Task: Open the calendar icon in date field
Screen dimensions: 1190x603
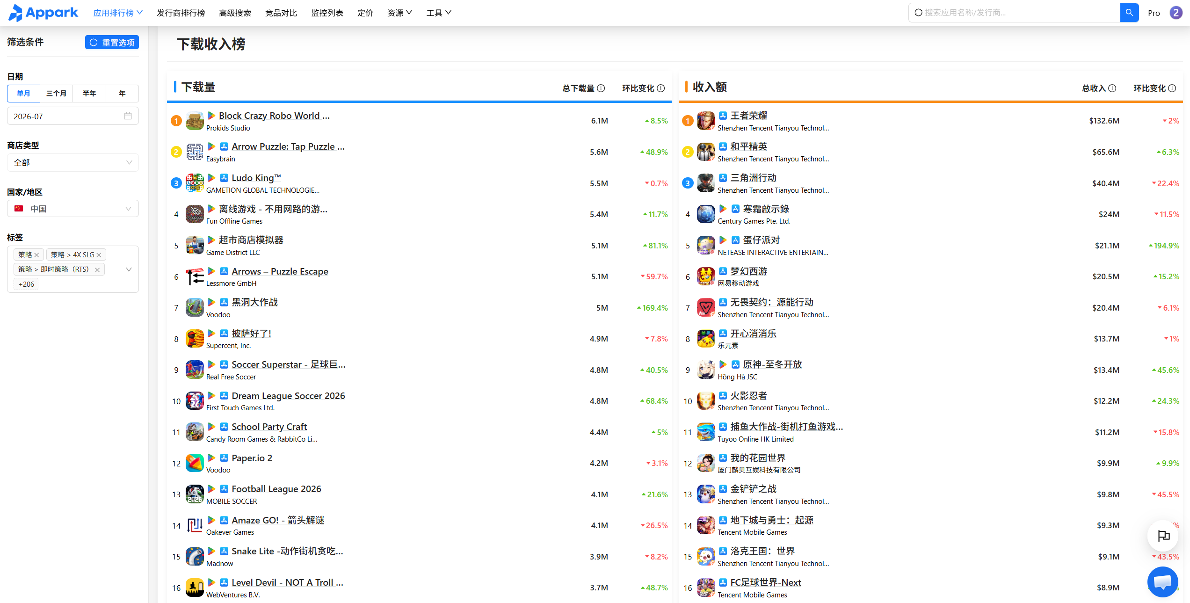Action: [128, 116]
